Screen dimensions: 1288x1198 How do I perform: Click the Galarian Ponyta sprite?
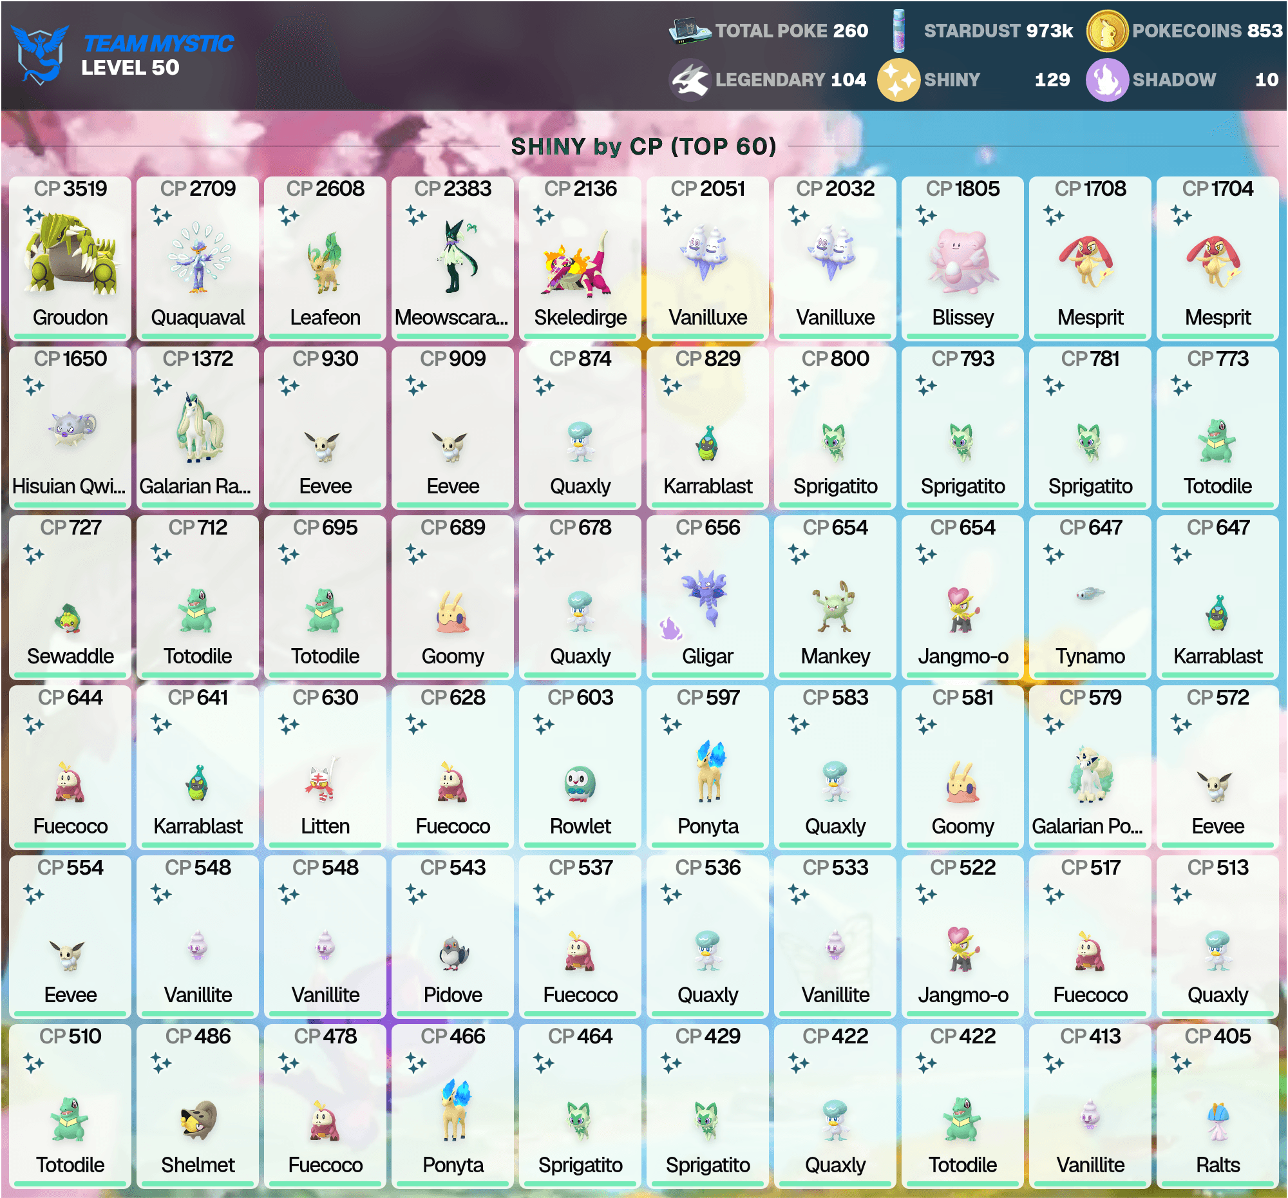point(1090,774)
